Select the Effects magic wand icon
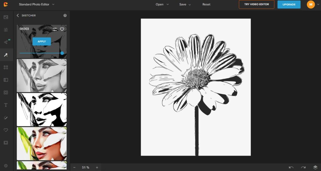This screenshot has width=321, height=171. 6,55
